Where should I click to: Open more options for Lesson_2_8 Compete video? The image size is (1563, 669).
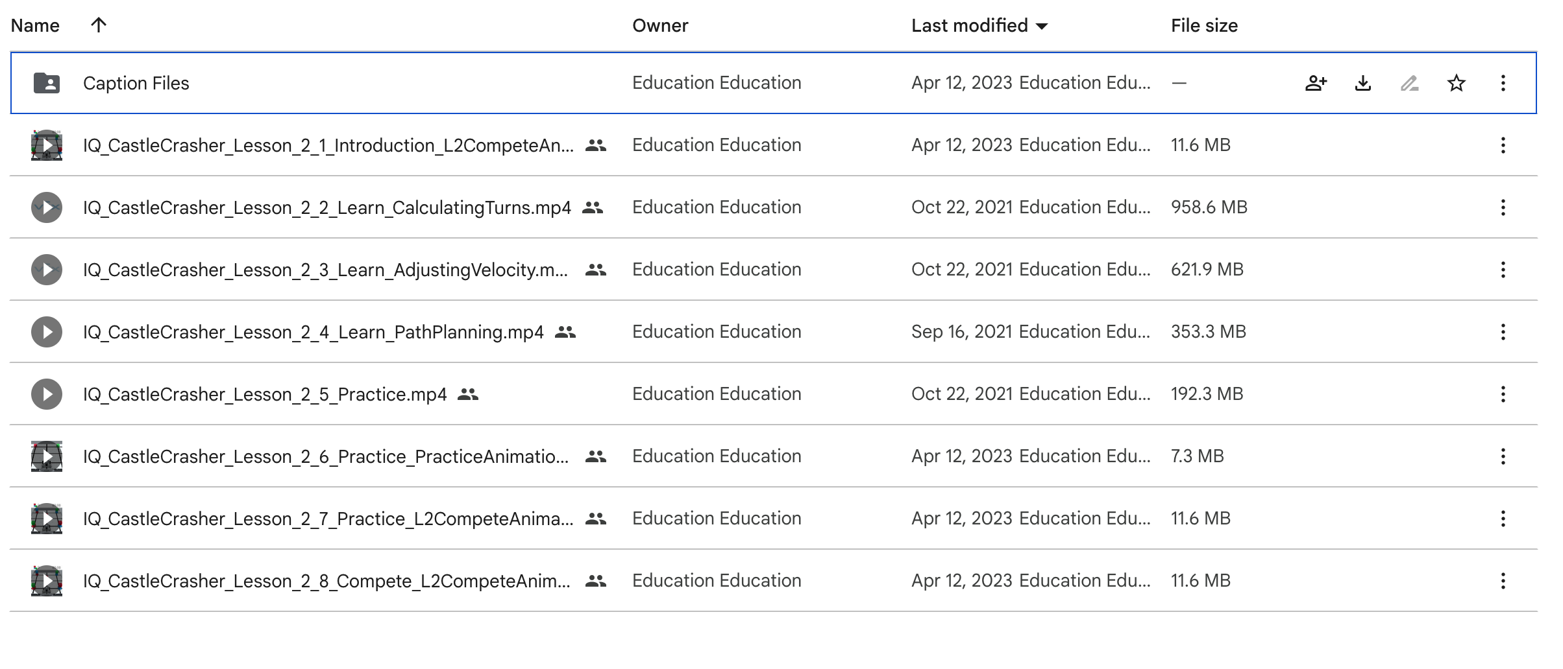point(1503,581)
